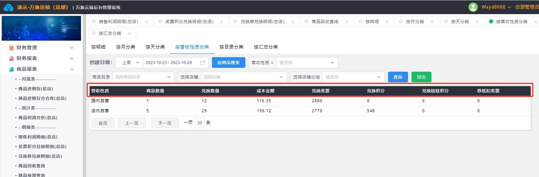This screenshot has height=177, width=539.
Task: Click the sidebar banner image
Action: (x=41, y=28)
